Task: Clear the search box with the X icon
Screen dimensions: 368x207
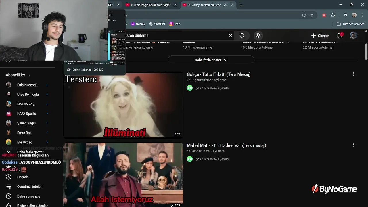Action: (230, 36)
